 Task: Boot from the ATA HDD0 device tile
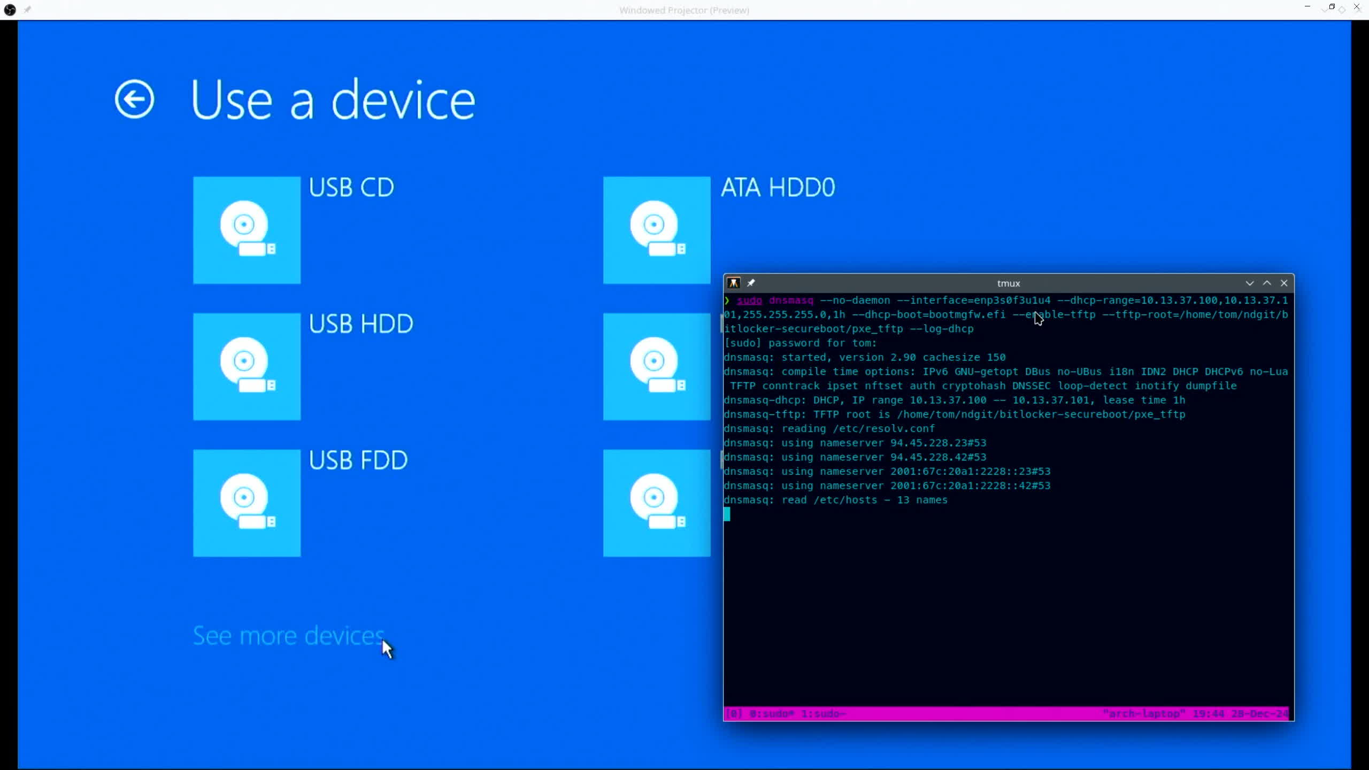tap(657, 230)
